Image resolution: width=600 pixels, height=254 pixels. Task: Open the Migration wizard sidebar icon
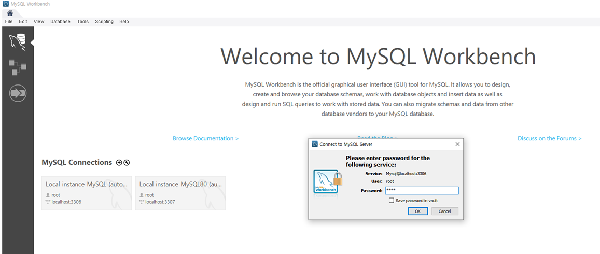pyautogui.click(x=18, y=93)
